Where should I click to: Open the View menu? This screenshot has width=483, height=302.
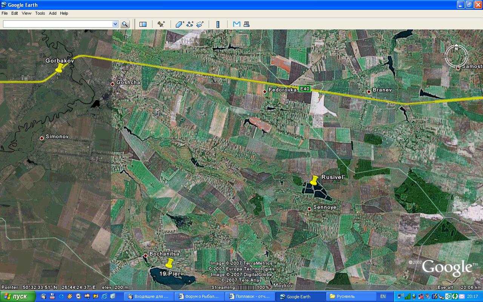[26, 13]
